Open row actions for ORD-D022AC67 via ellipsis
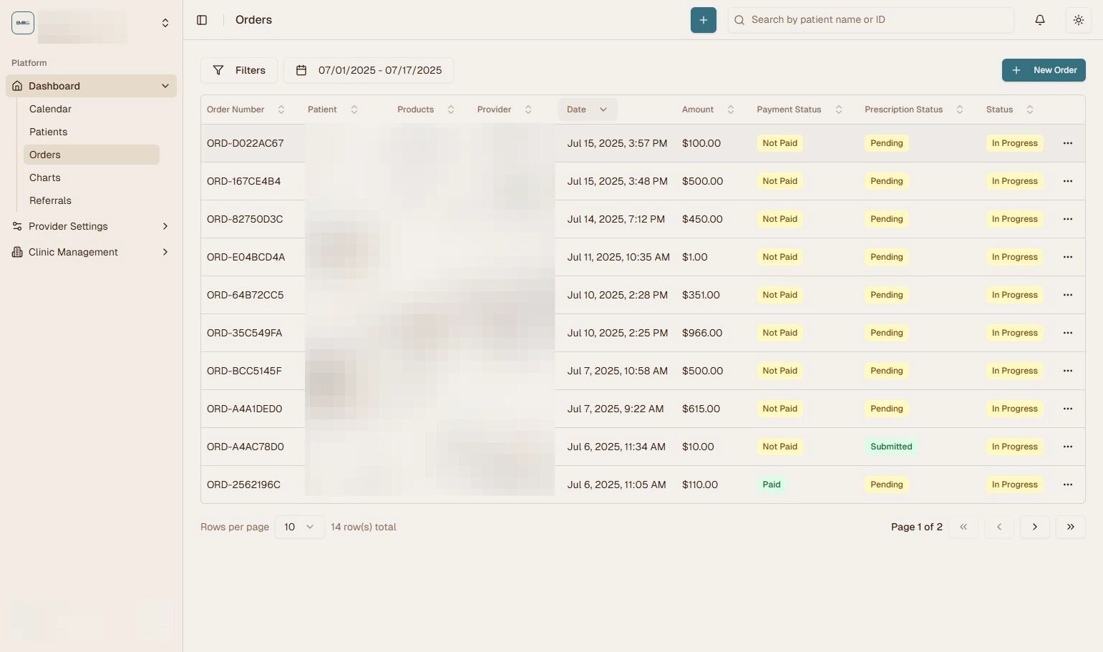Viewport: 1103px width, 652px height. 1067,142
